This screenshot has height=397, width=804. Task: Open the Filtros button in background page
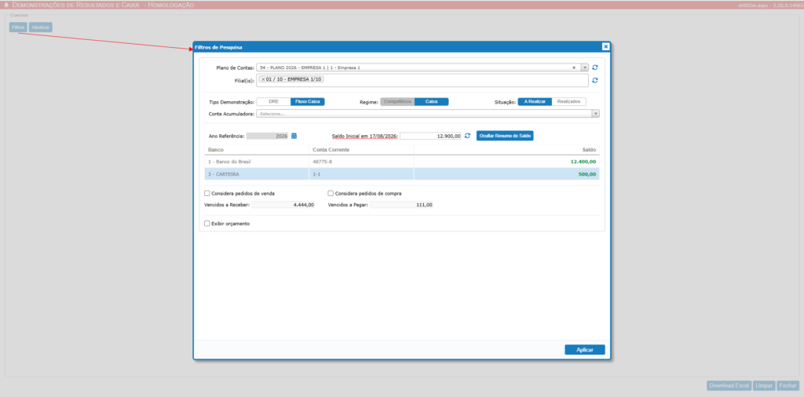(x=18, y=27)
